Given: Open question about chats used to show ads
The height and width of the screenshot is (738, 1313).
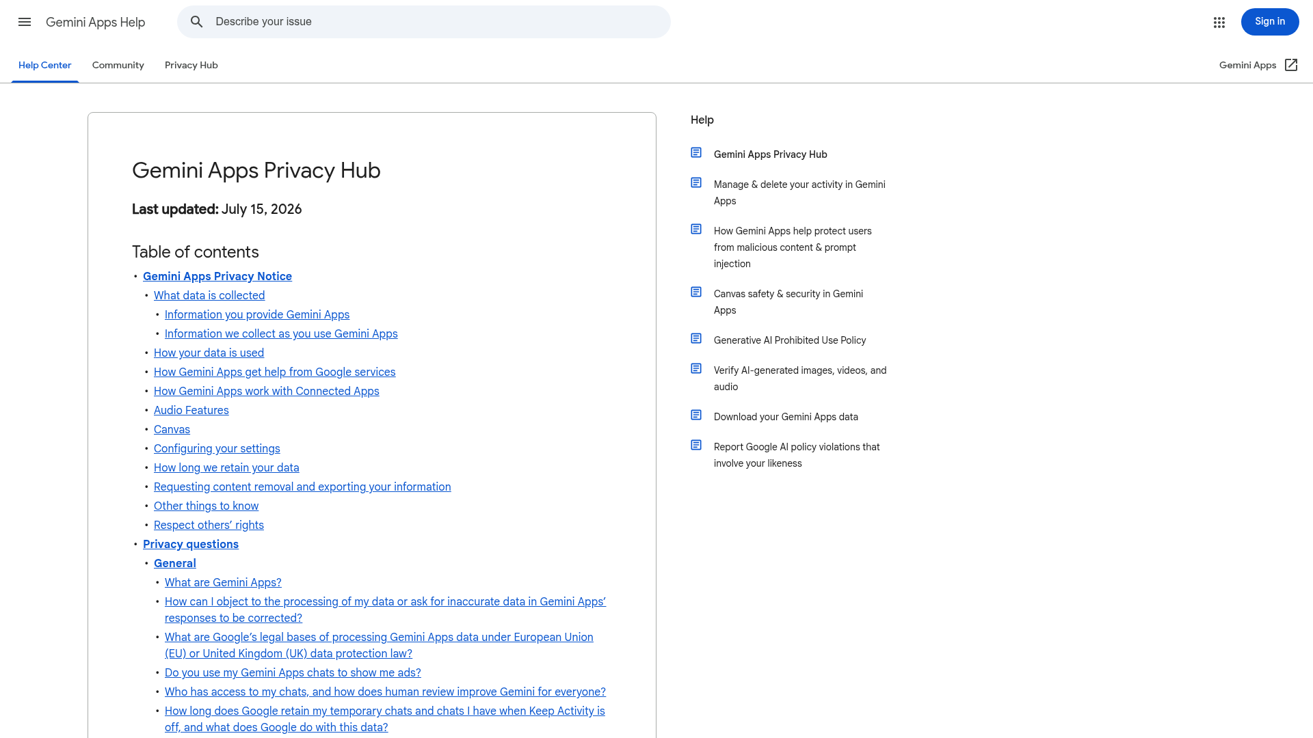Looking at the screenshot, I should 293,672.
